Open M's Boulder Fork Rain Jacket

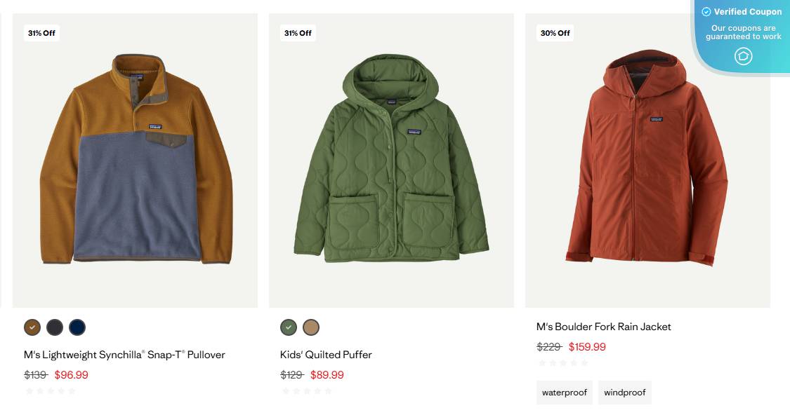click(603, 327)
